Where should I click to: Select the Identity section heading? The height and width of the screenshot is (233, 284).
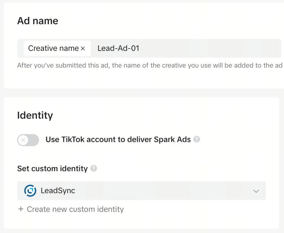(x=35, y=115)
